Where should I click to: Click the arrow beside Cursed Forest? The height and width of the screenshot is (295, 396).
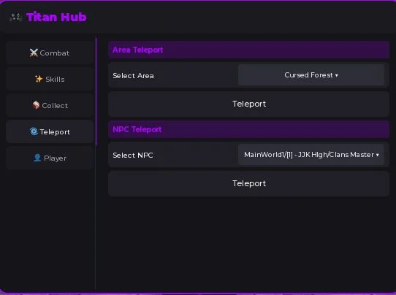pyautogui.click(x=336, y=75)
